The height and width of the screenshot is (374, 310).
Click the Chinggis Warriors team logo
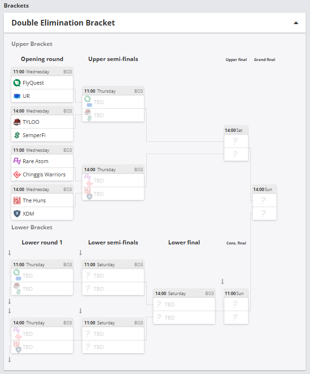pyautogui.click(x=18, y=174)
